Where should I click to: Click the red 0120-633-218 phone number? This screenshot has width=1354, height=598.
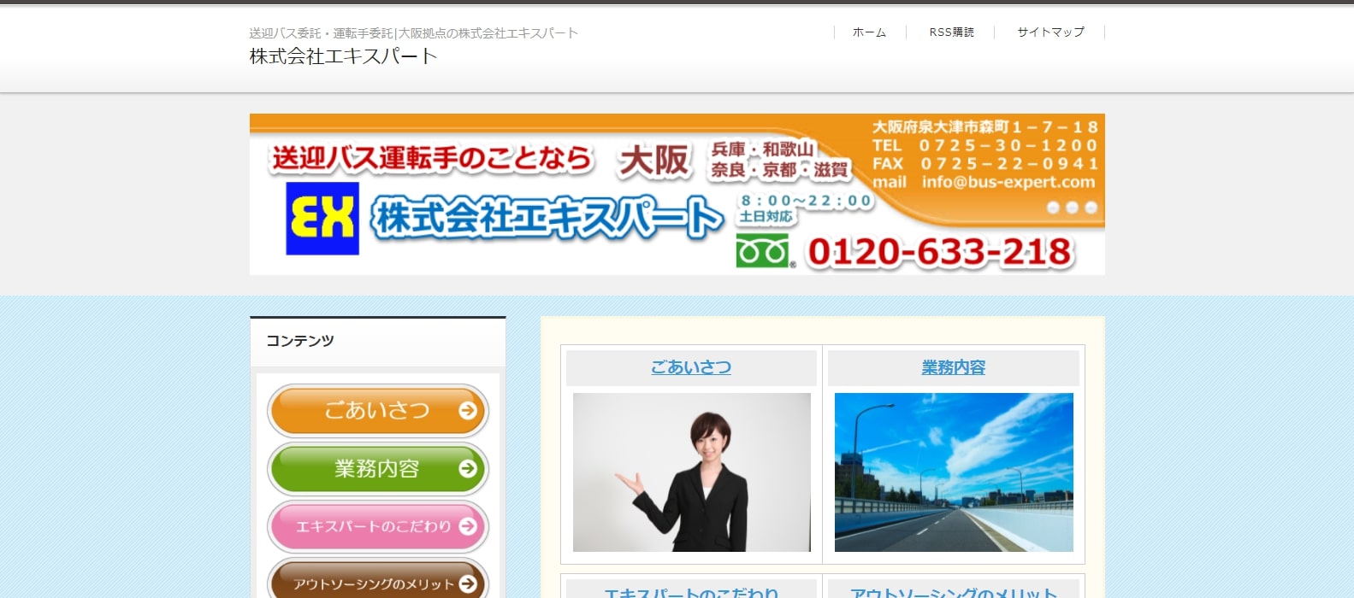(x=939, y=252)
